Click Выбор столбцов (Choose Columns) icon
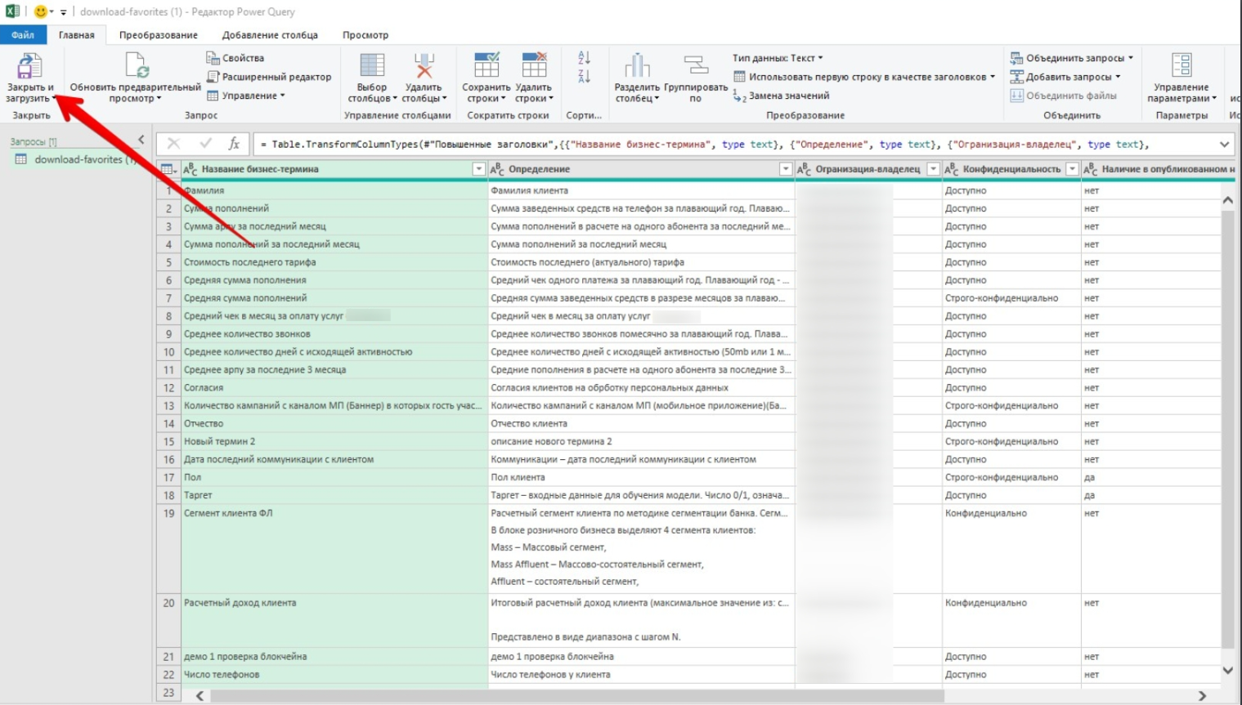 coord(372,65)
